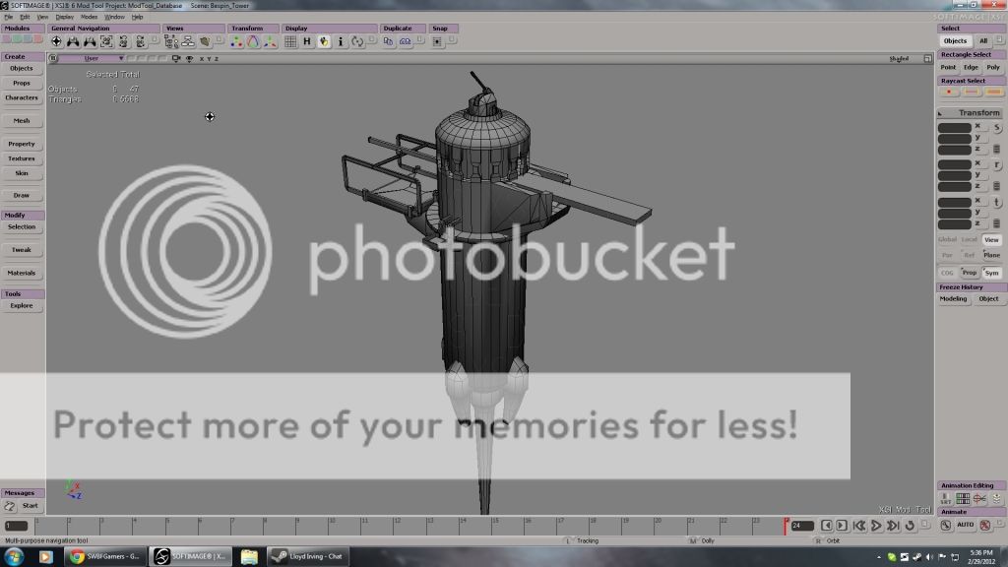Click the Edge rectangle select button
1008x567 pixels.
[971, 68]
